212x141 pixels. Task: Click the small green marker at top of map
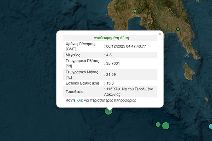pyautogui.click(x=134, y=11)
